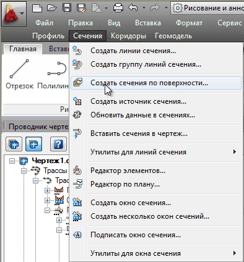Image resolution: width=244 pixels, height=262 pixels.
Task: Open the Коридоры menu
Action: [x=128, y=36]
